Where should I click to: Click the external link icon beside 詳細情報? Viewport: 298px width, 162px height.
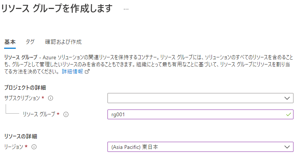87,71
